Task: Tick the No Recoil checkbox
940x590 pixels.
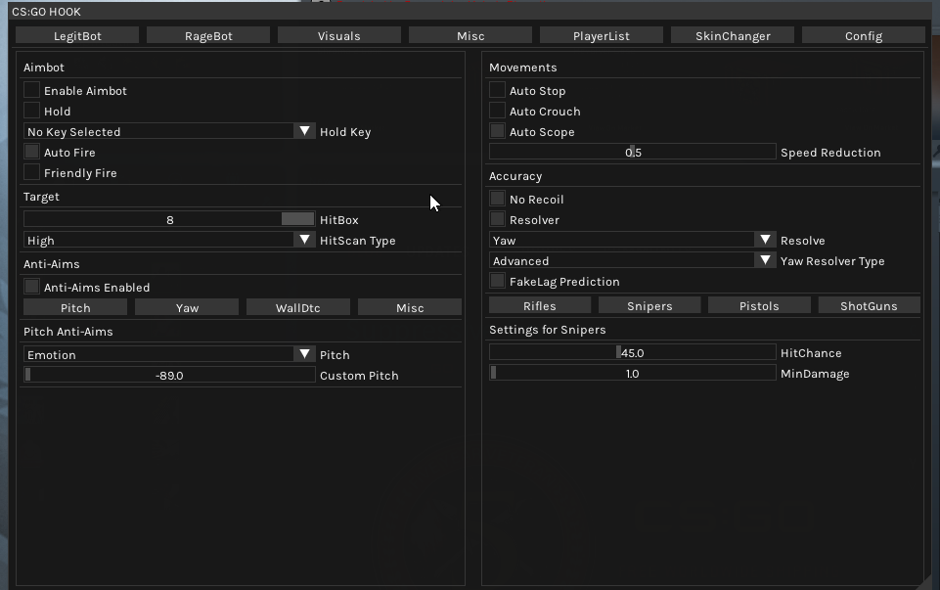Action: tap(498, 199)
